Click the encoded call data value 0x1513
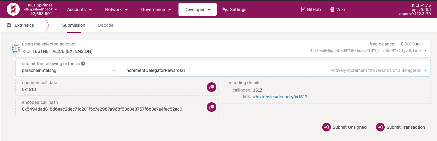The height and width of the screenshot is (141, 437). coord(29,89)
